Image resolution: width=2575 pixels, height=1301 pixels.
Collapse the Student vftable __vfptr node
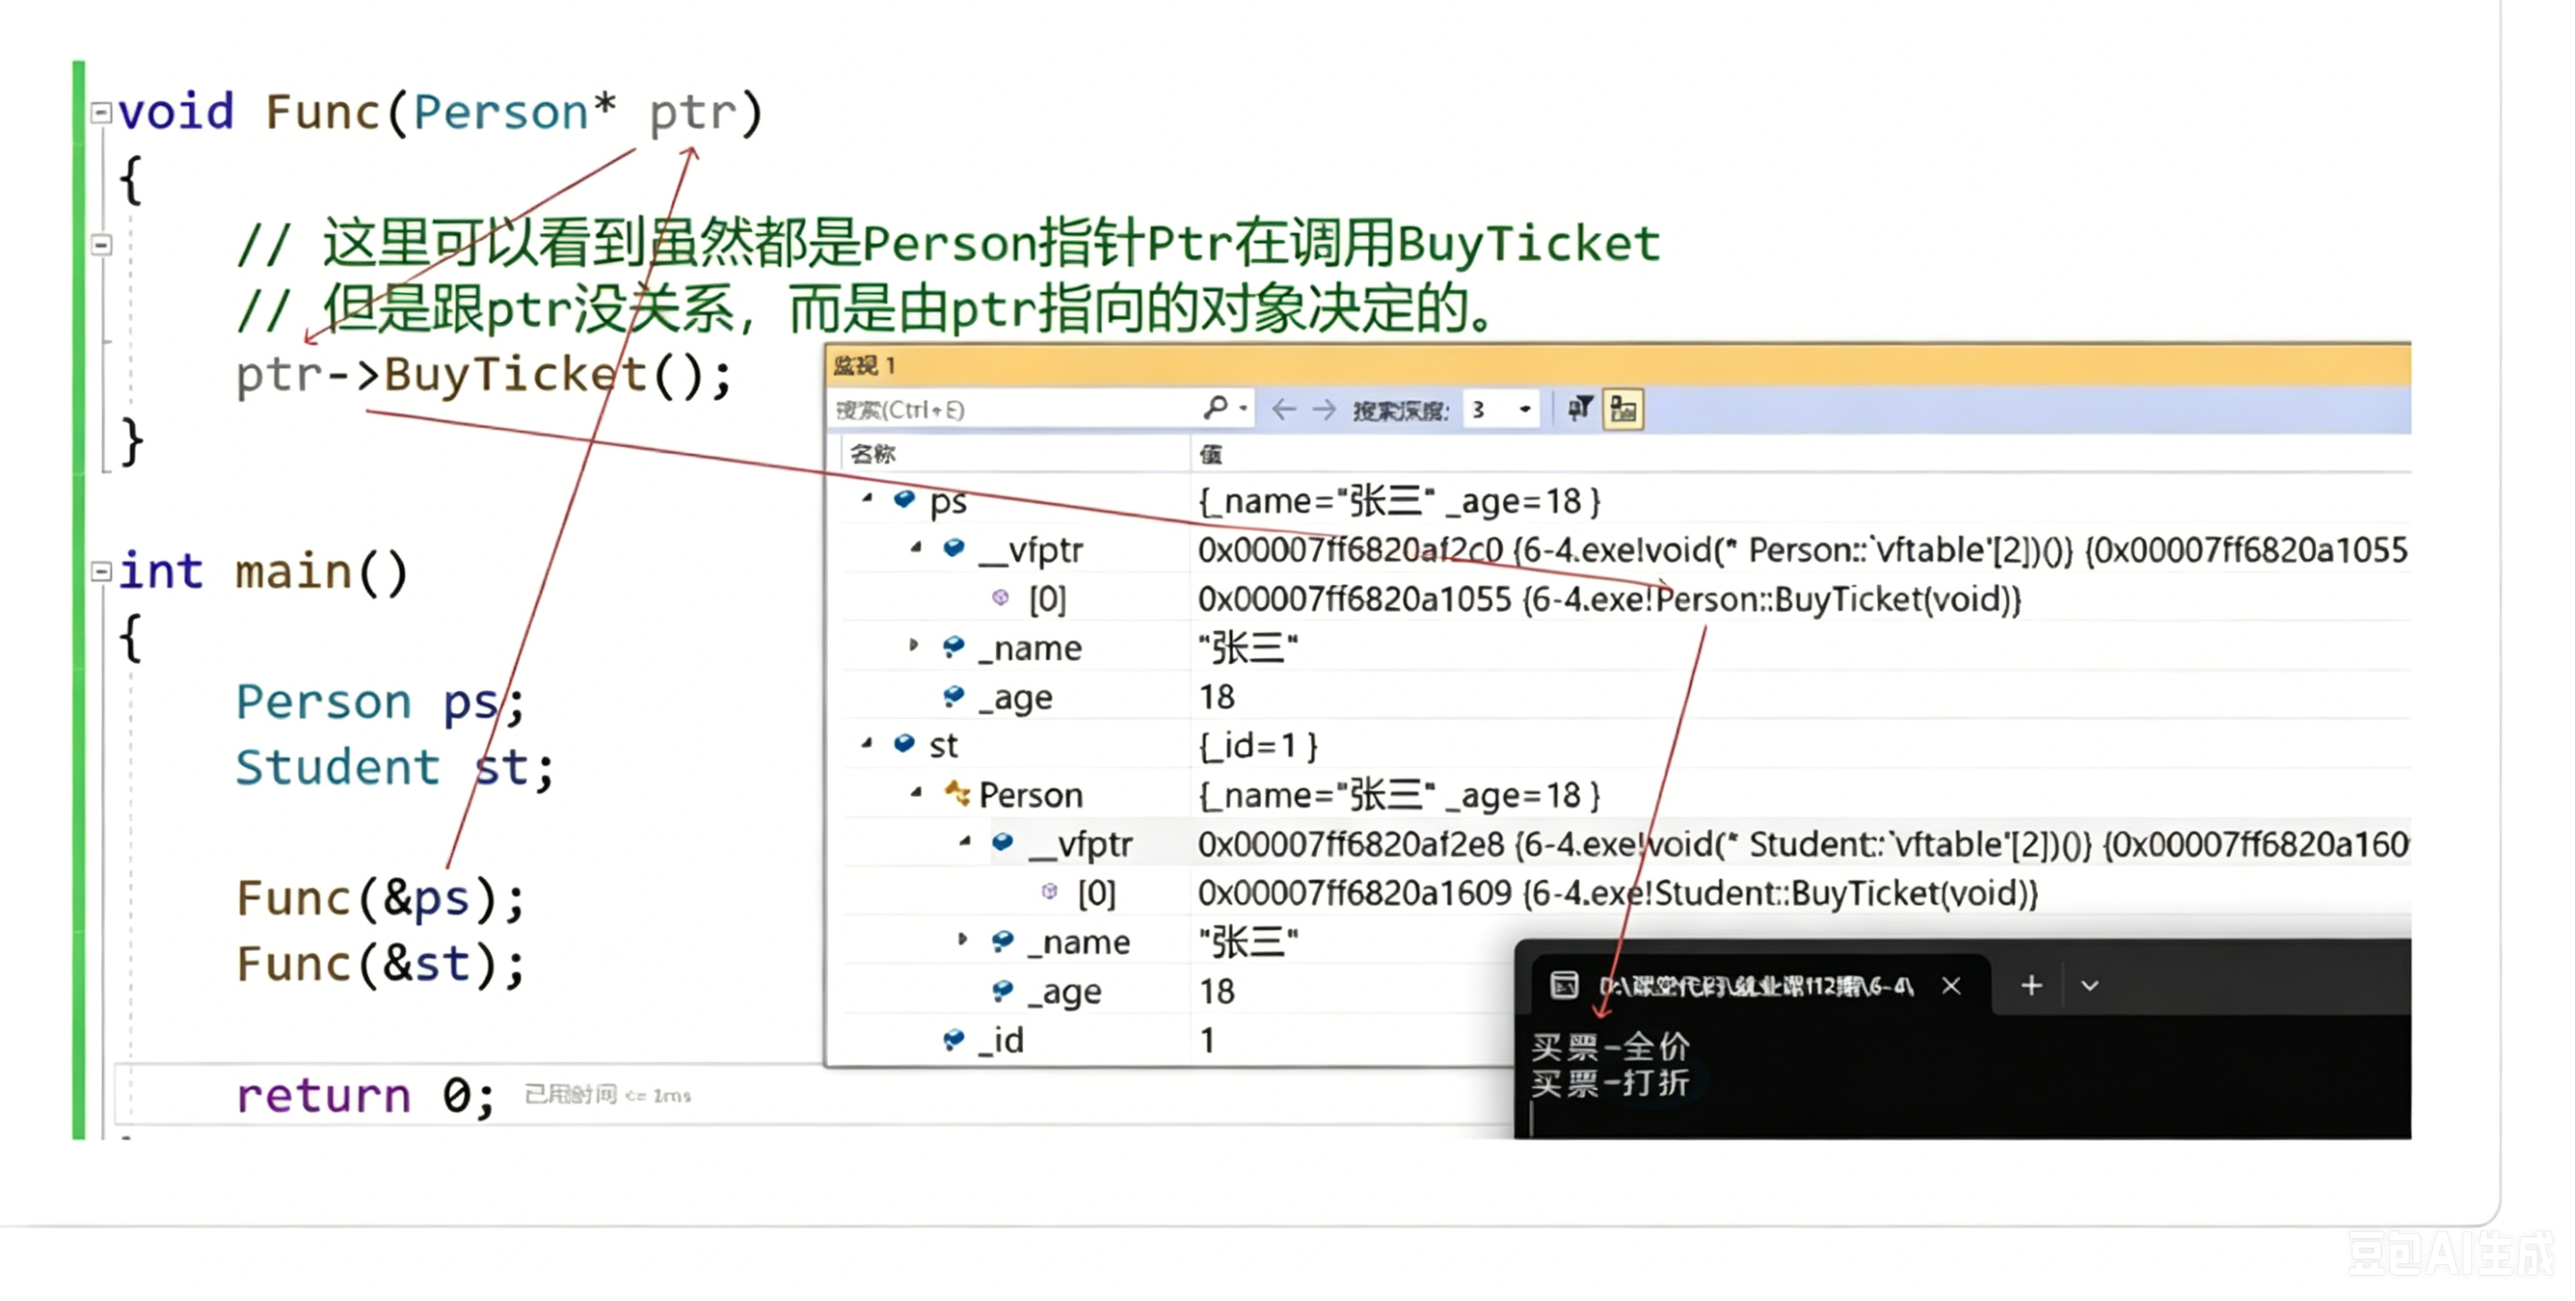coord(965,842)
